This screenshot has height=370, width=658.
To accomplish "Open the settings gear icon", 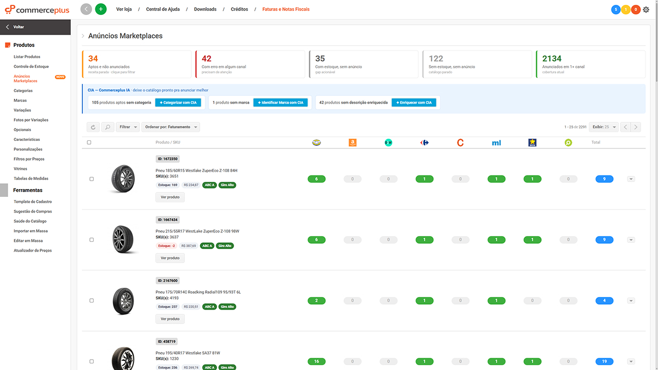I will 646,9.
